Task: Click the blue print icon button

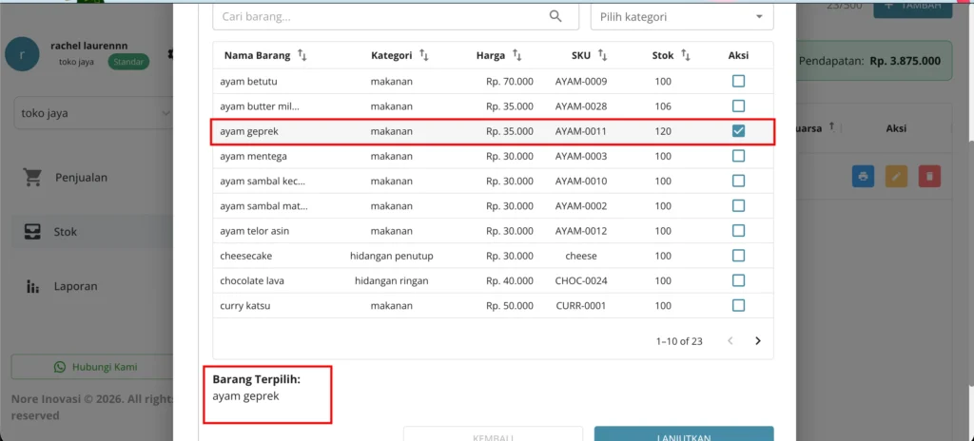Action: click(x=863, y=177)
